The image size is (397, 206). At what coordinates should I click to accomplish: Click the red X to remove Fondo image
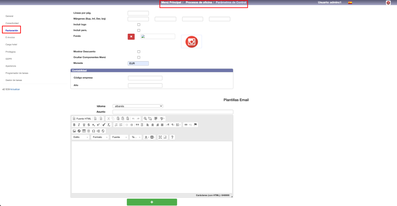[x=131, y=36]
